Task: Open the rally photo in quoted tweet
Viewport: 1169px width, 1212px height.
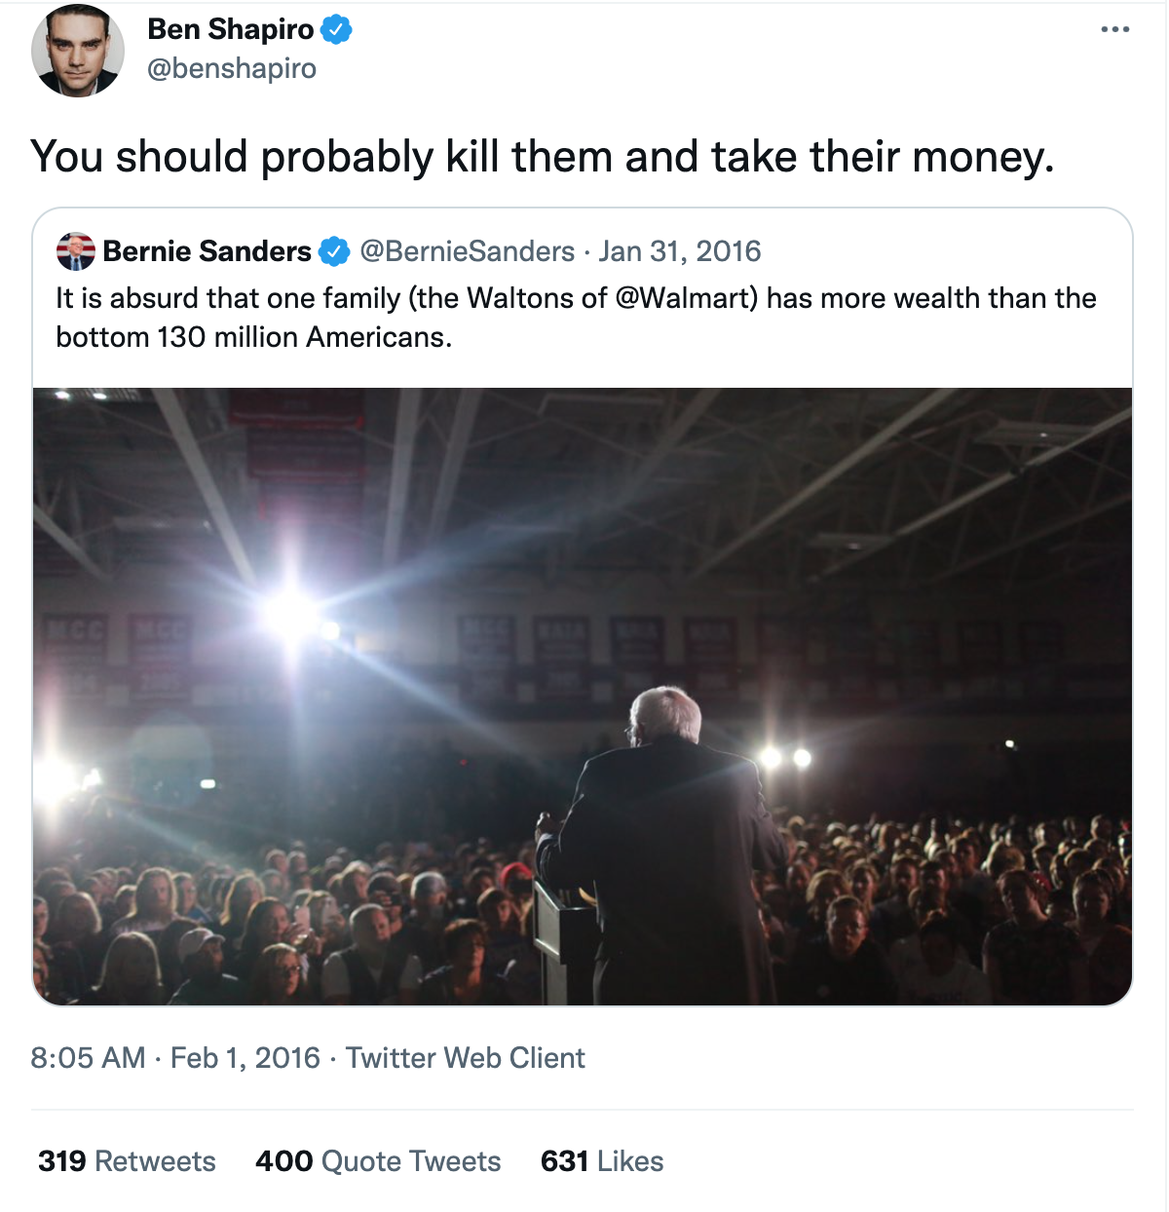Action: coord(583,696)
